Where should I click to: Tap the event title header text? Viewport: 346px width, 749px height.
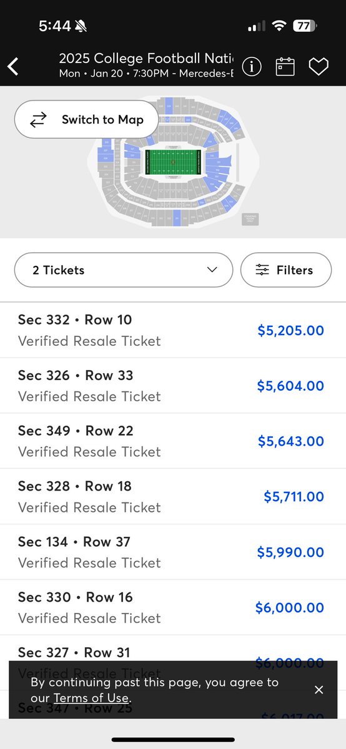[146, 59]
